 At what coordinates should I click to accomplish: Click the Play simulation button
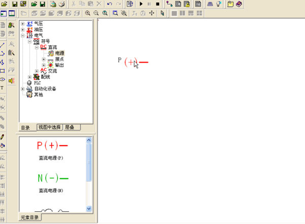click(x=141, y=4)
